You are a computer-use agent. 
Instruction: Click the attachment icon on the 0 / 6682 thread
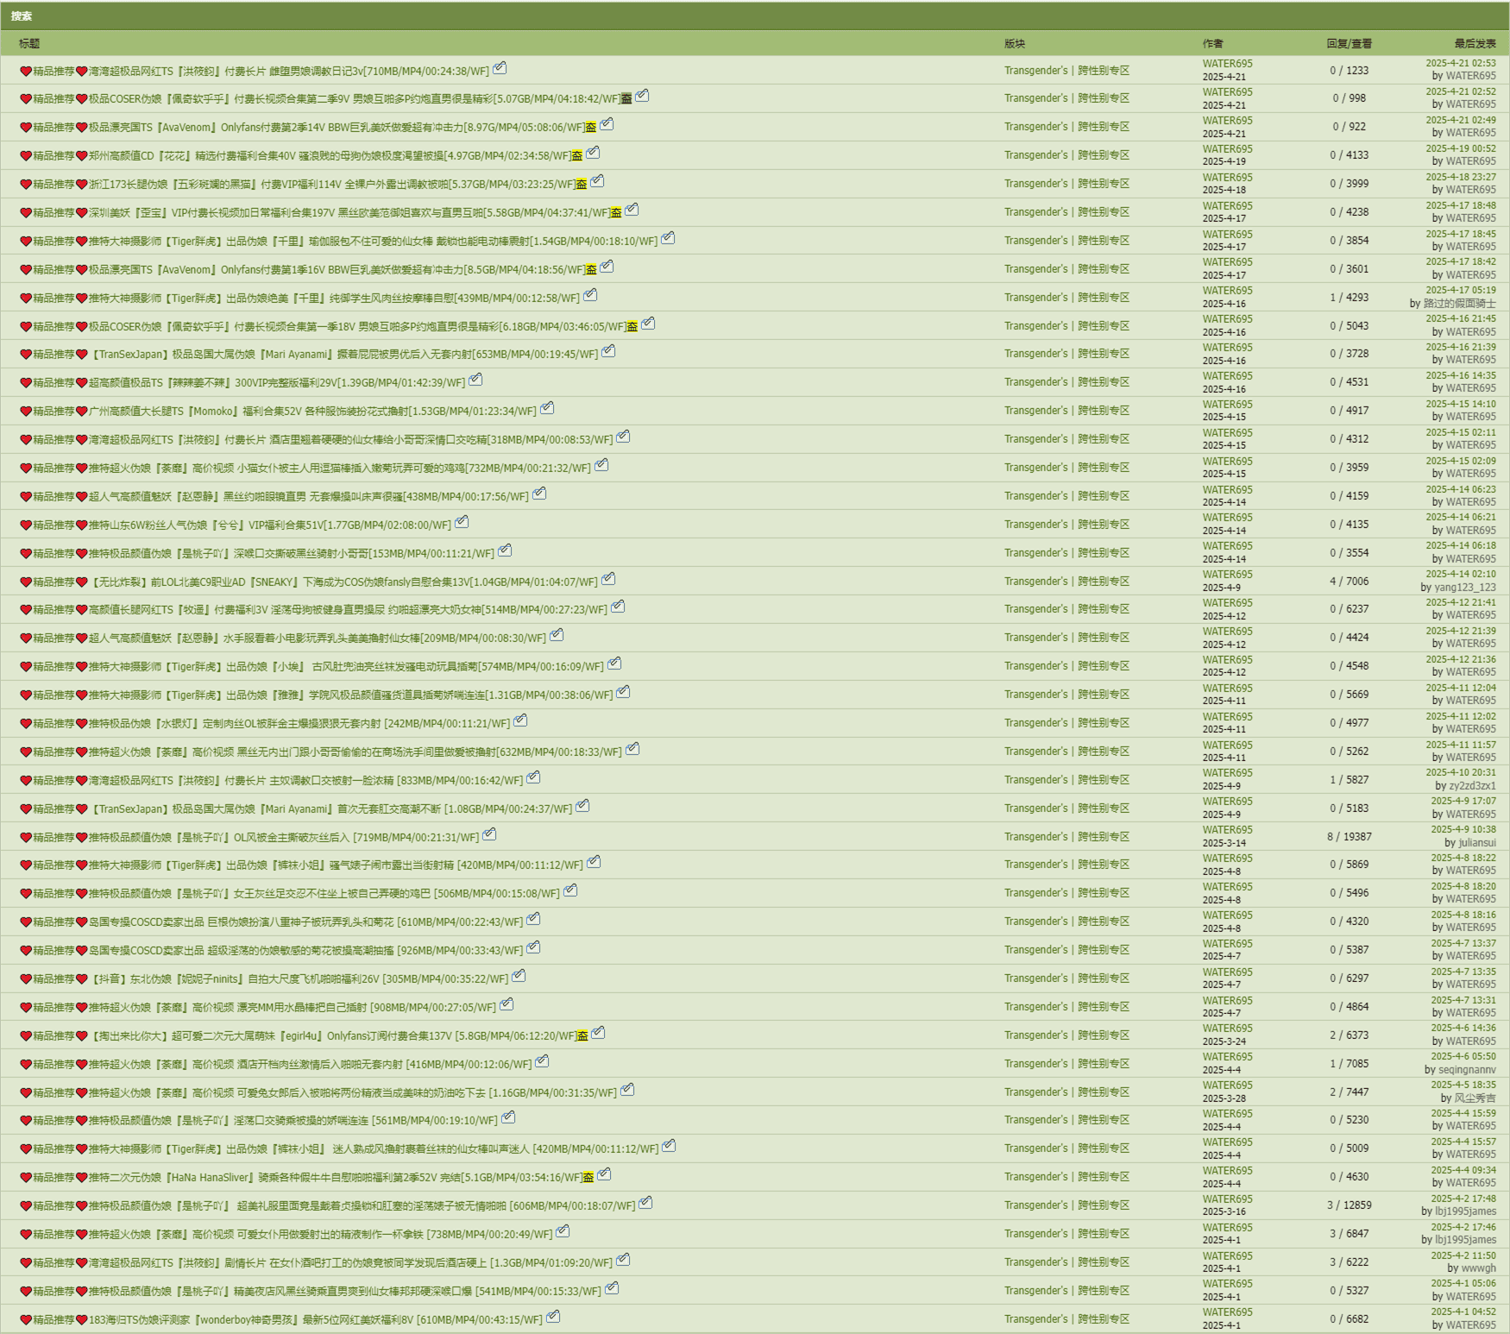[553, 1317]
